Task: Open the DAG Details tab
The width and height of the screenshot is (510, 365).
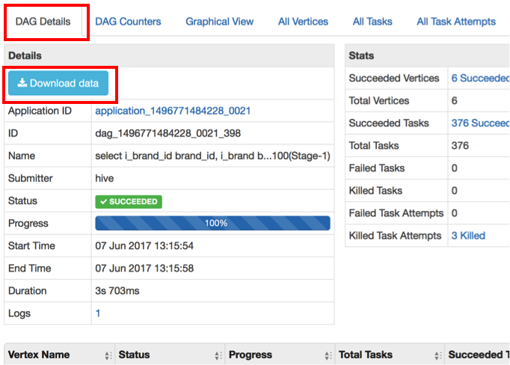Action: coord(47,22)
